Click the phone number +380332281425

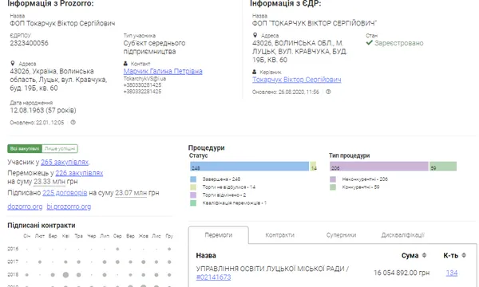pyautogui.click(x=142, y=92)
